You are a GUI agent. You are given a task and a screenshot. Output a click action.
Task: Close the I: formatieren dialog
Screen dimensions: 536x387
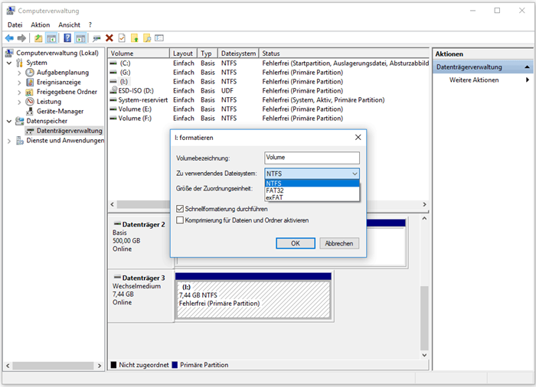pyautogui.click(x=358, y=138)
